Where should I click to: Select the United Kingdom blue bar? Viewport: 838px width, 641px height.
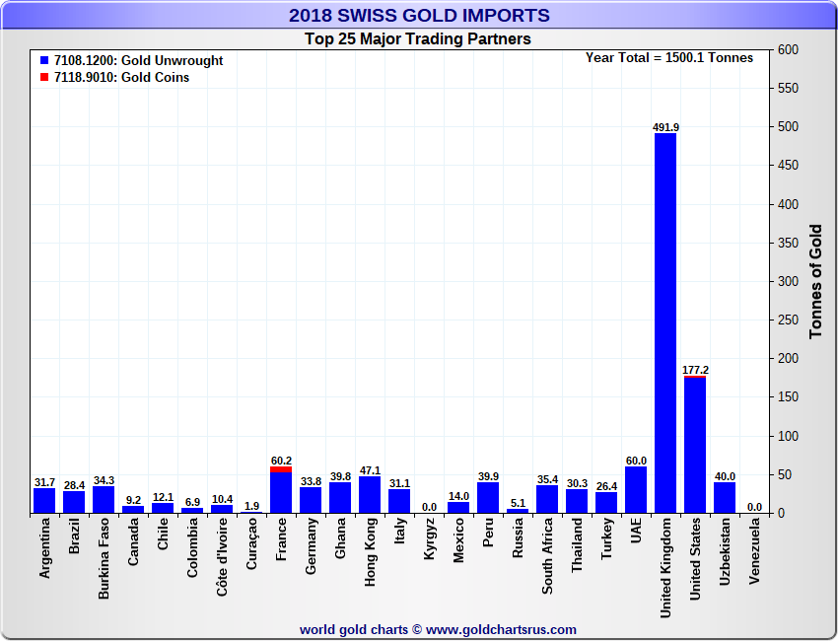coord(665,323)
